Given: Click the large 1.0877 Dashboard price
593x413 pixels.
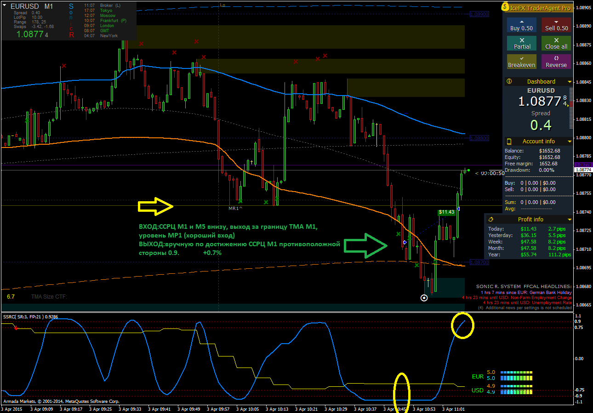Looking at the screenshot, I should 540,101.
